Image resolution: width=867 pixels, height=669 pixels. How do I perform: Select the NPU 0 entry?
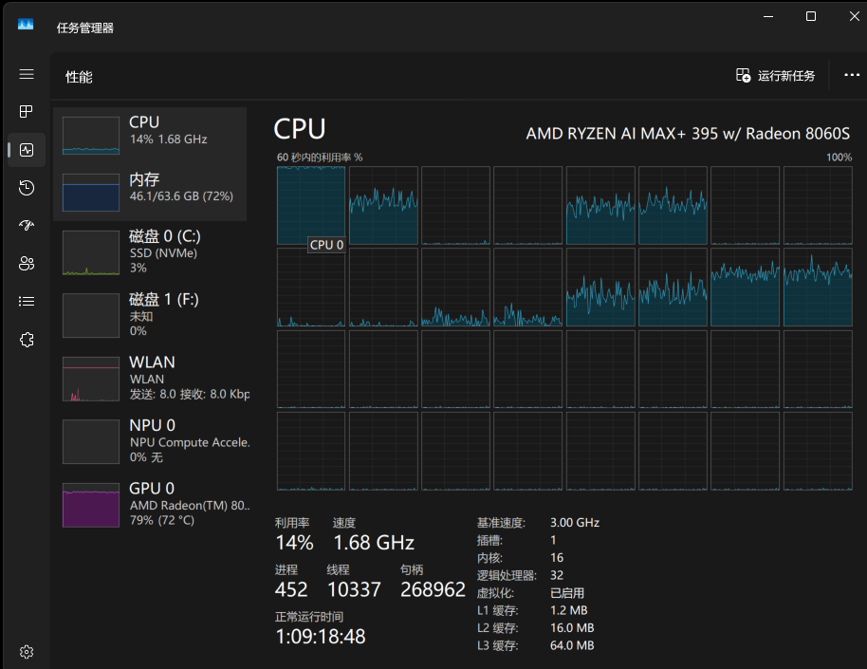pos(150,441)
